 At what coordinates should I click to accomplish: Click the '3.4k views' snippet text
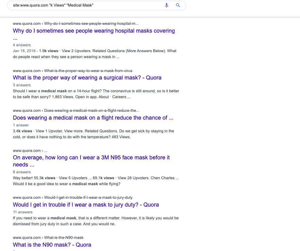[22, 131]
